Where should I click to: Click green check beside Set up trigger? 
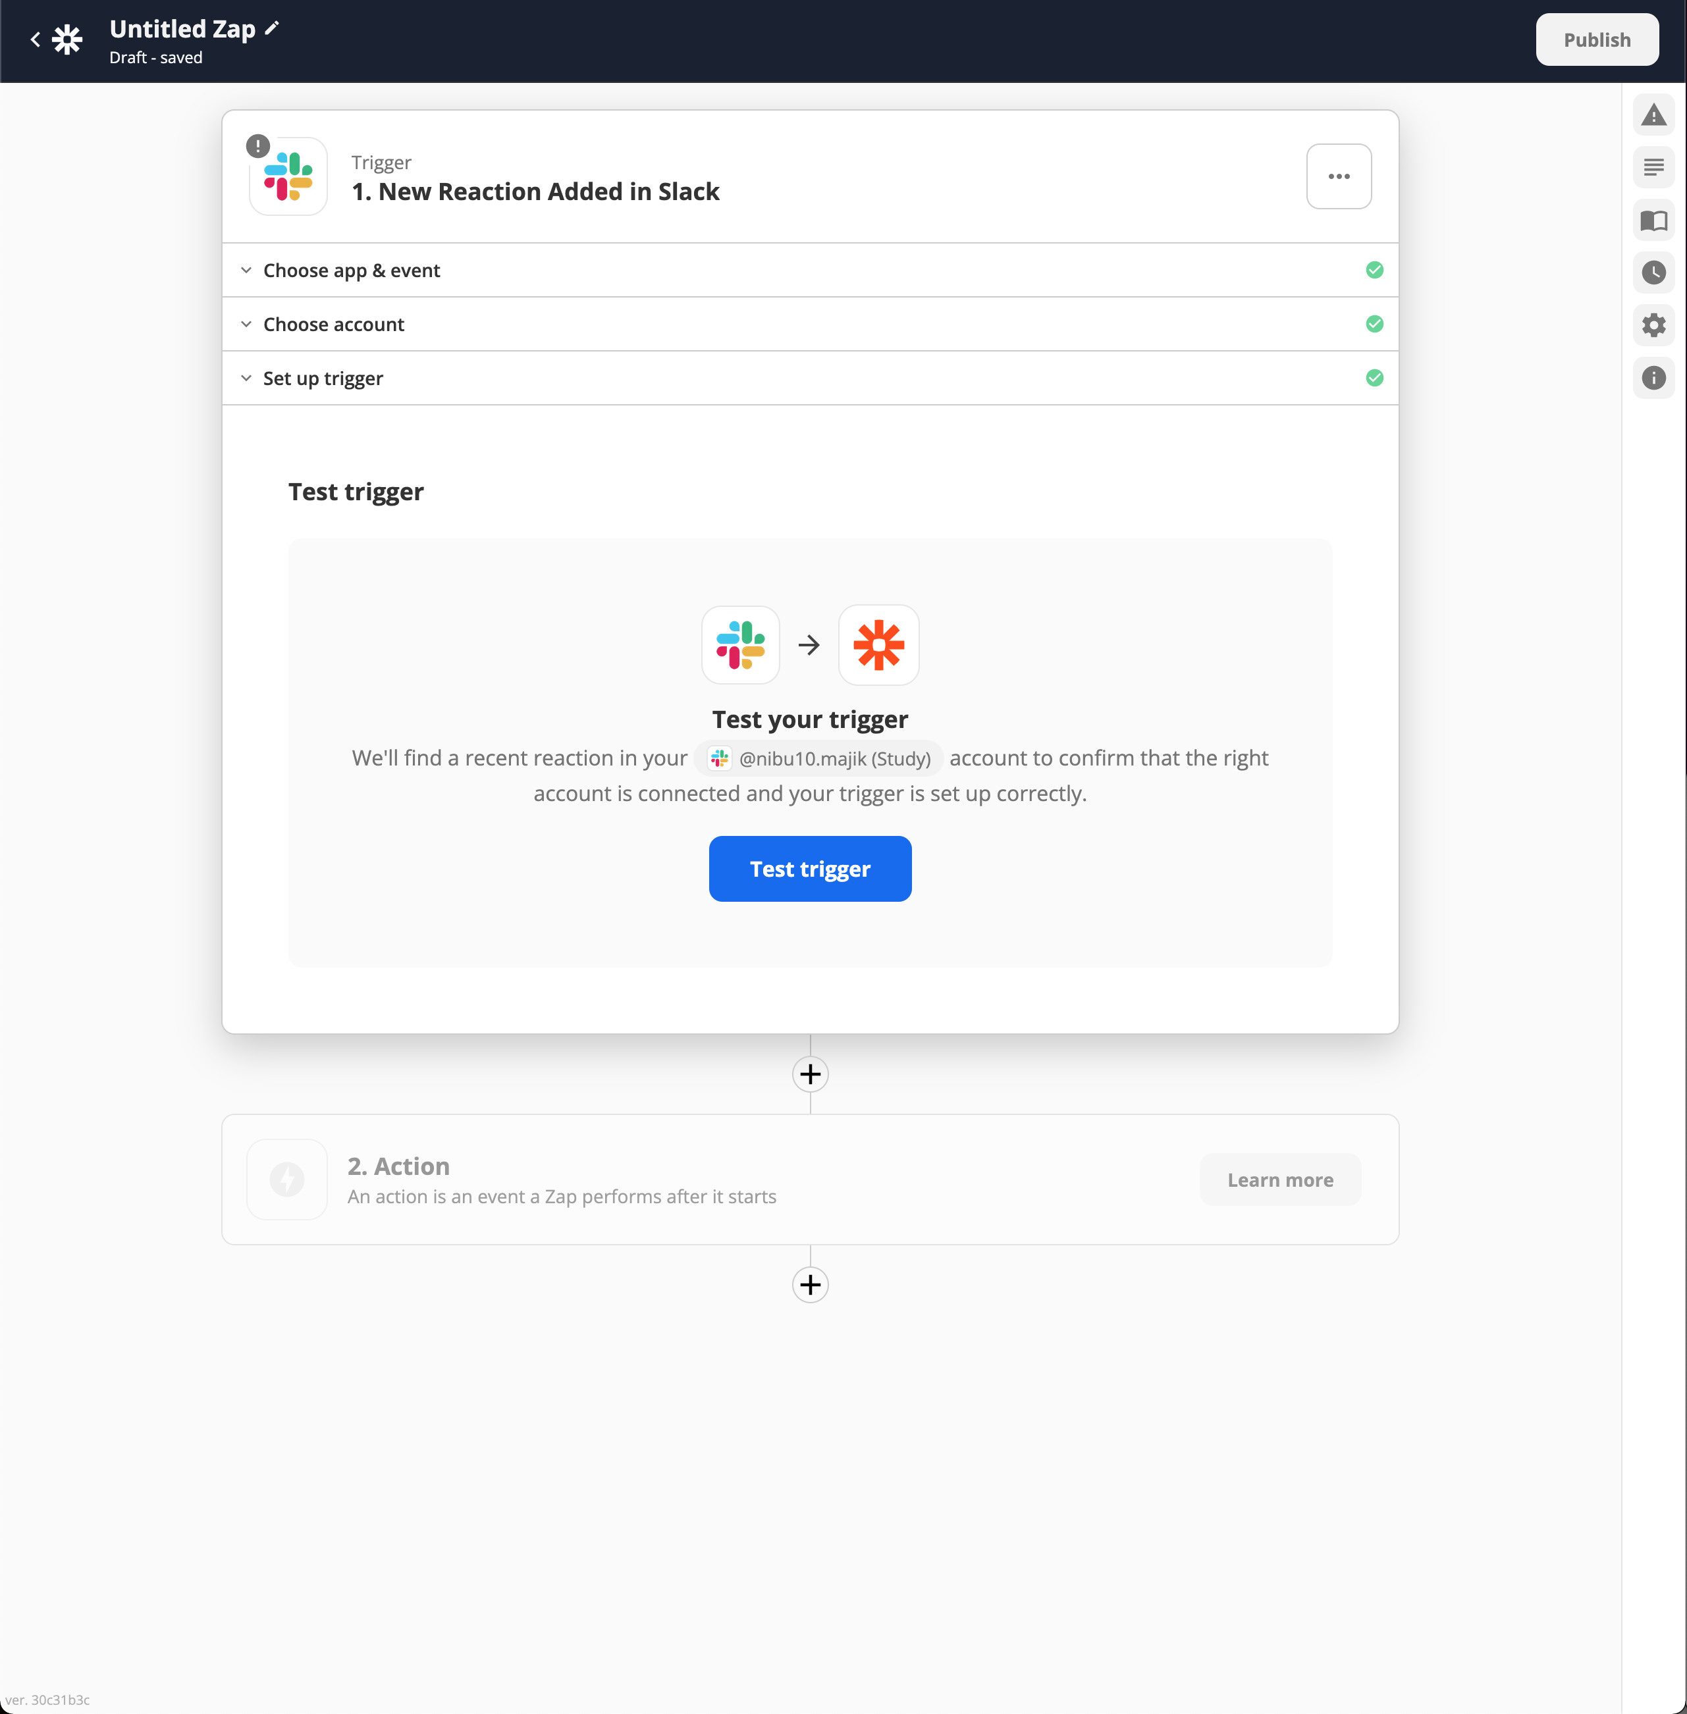1374,378
